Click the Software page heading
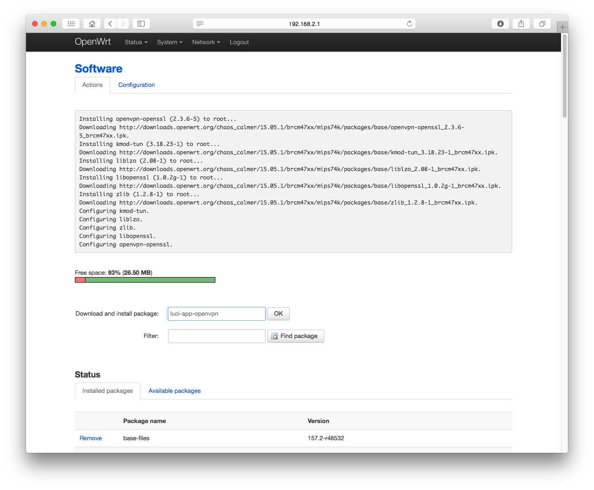 (99, 69)
